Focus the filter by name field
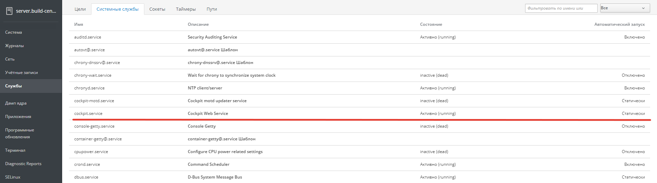The image size is (657, 183). 561,8
